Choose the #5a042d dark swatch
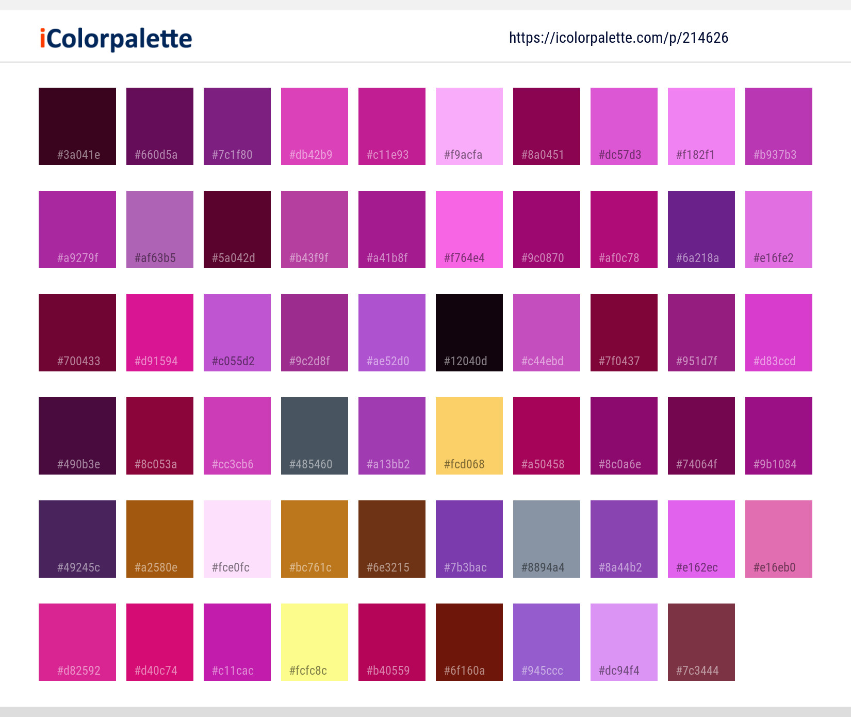Viewport: 851px width, 717px height. tap(237, 230)
